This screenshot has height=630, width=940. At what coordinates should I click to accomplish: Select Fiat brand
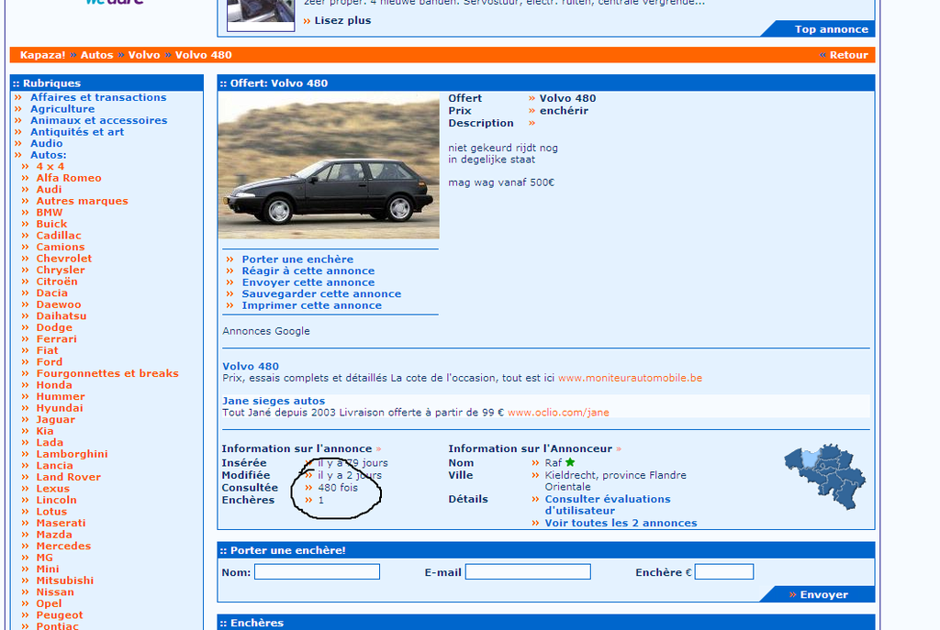[x=48, y=350]
